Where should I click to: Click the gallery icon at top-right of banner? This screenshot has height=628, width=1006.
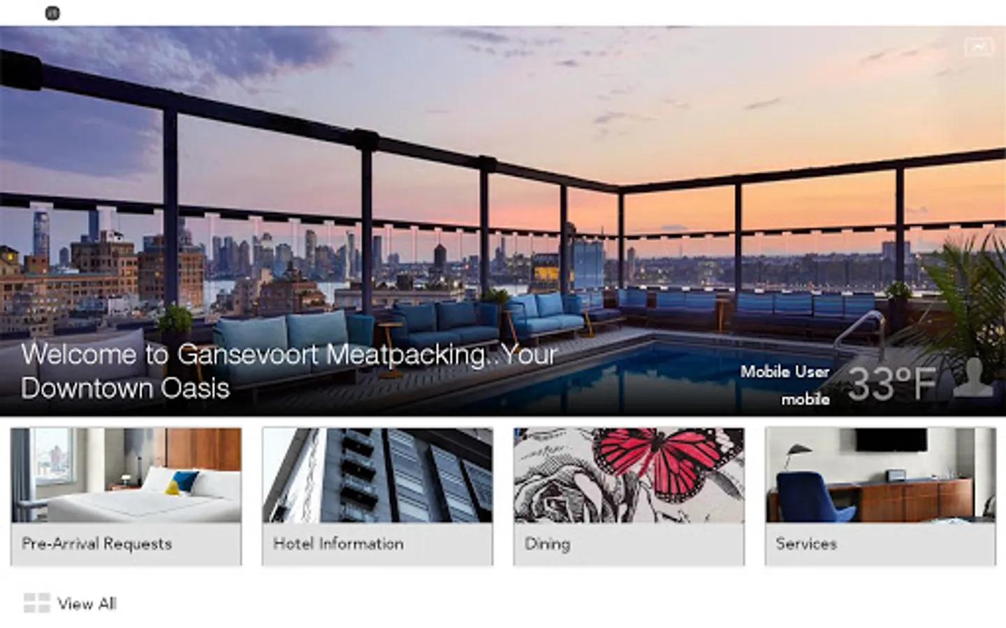pyautogui.click(x=978, y=47)
